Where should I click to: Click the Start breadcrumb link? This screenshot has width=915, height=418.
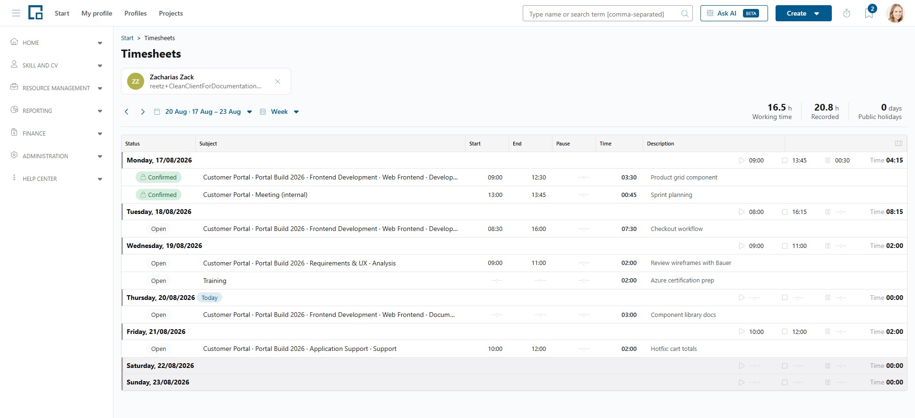(127, 38)
